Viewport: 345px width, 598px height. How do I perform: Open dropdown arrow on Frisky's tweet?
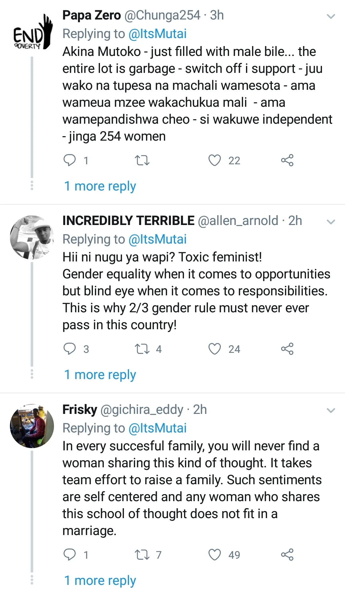tap(331, 410)
